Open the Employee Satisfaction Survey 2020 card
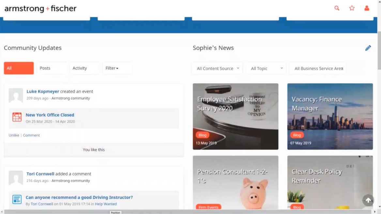This screenshot has width=381, height=214. pyautogui.click(x=235, y=116)
